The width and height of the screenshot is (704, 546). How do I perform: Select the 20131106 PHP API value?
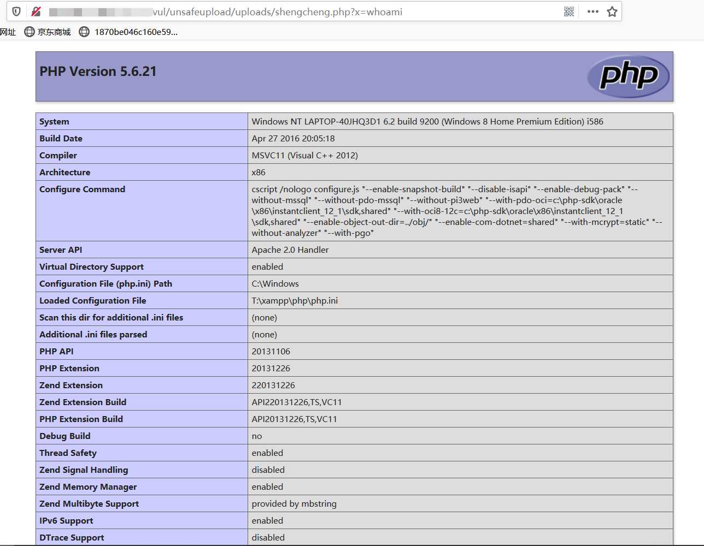pos(271,351)
